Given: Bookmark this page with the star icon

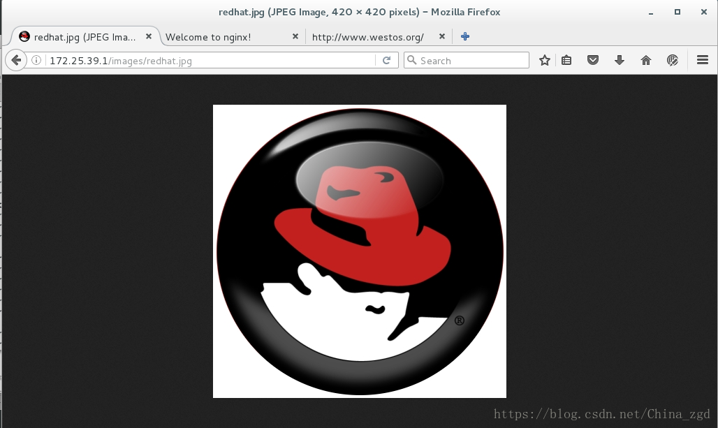Looking at the screenshot, I should [x=545, y=60].
